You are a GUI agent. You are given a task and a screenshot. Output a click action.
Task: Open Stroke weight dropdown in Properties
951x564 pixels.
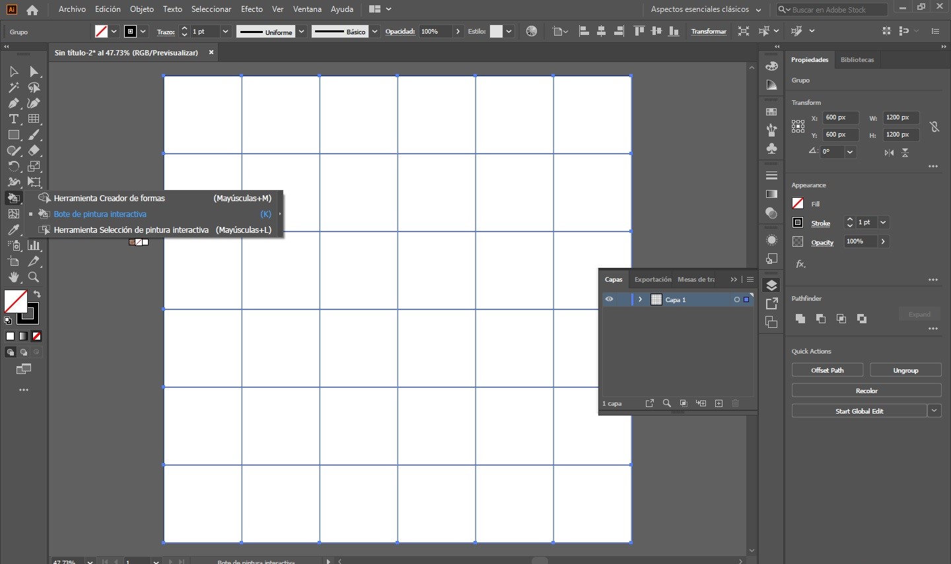coord(884,222)
